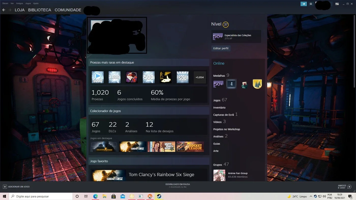Open the Steam announcements megaphone icon
This screenshot has width=356, height=200.
[x=304, y=4]
